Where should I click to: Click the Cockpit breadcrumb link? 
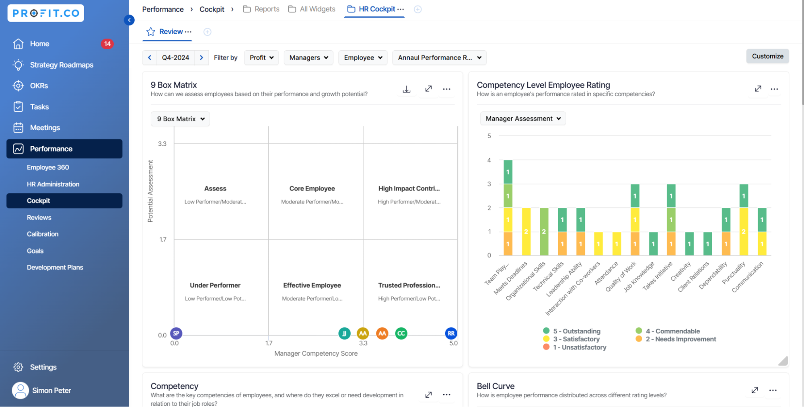[x=212, y=9]
